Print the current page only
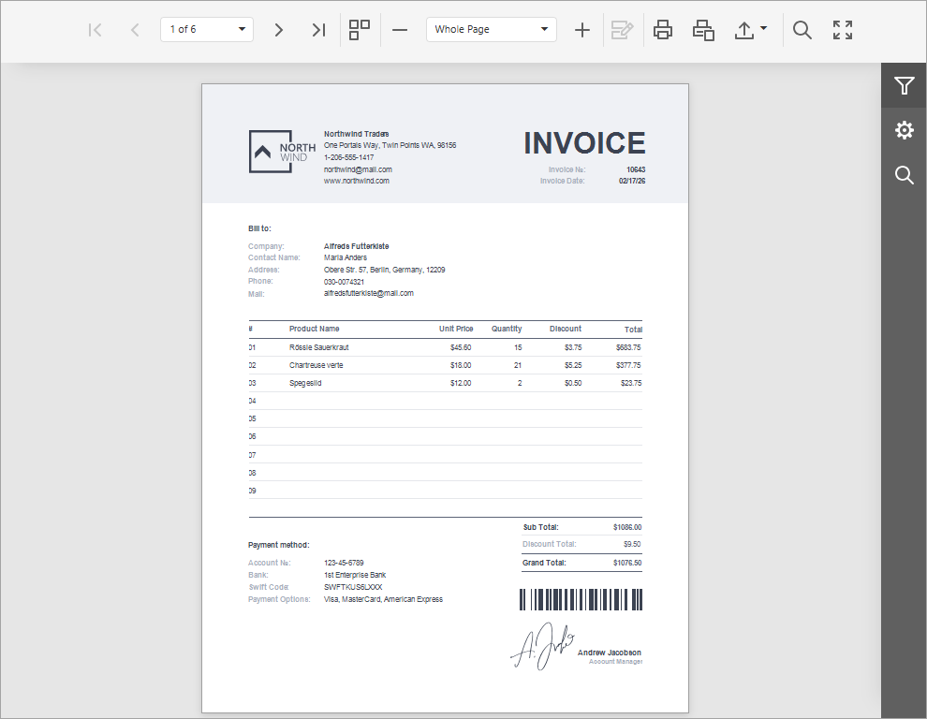Image resolution: width=927 pixels, height=719 pixels. 703,30
